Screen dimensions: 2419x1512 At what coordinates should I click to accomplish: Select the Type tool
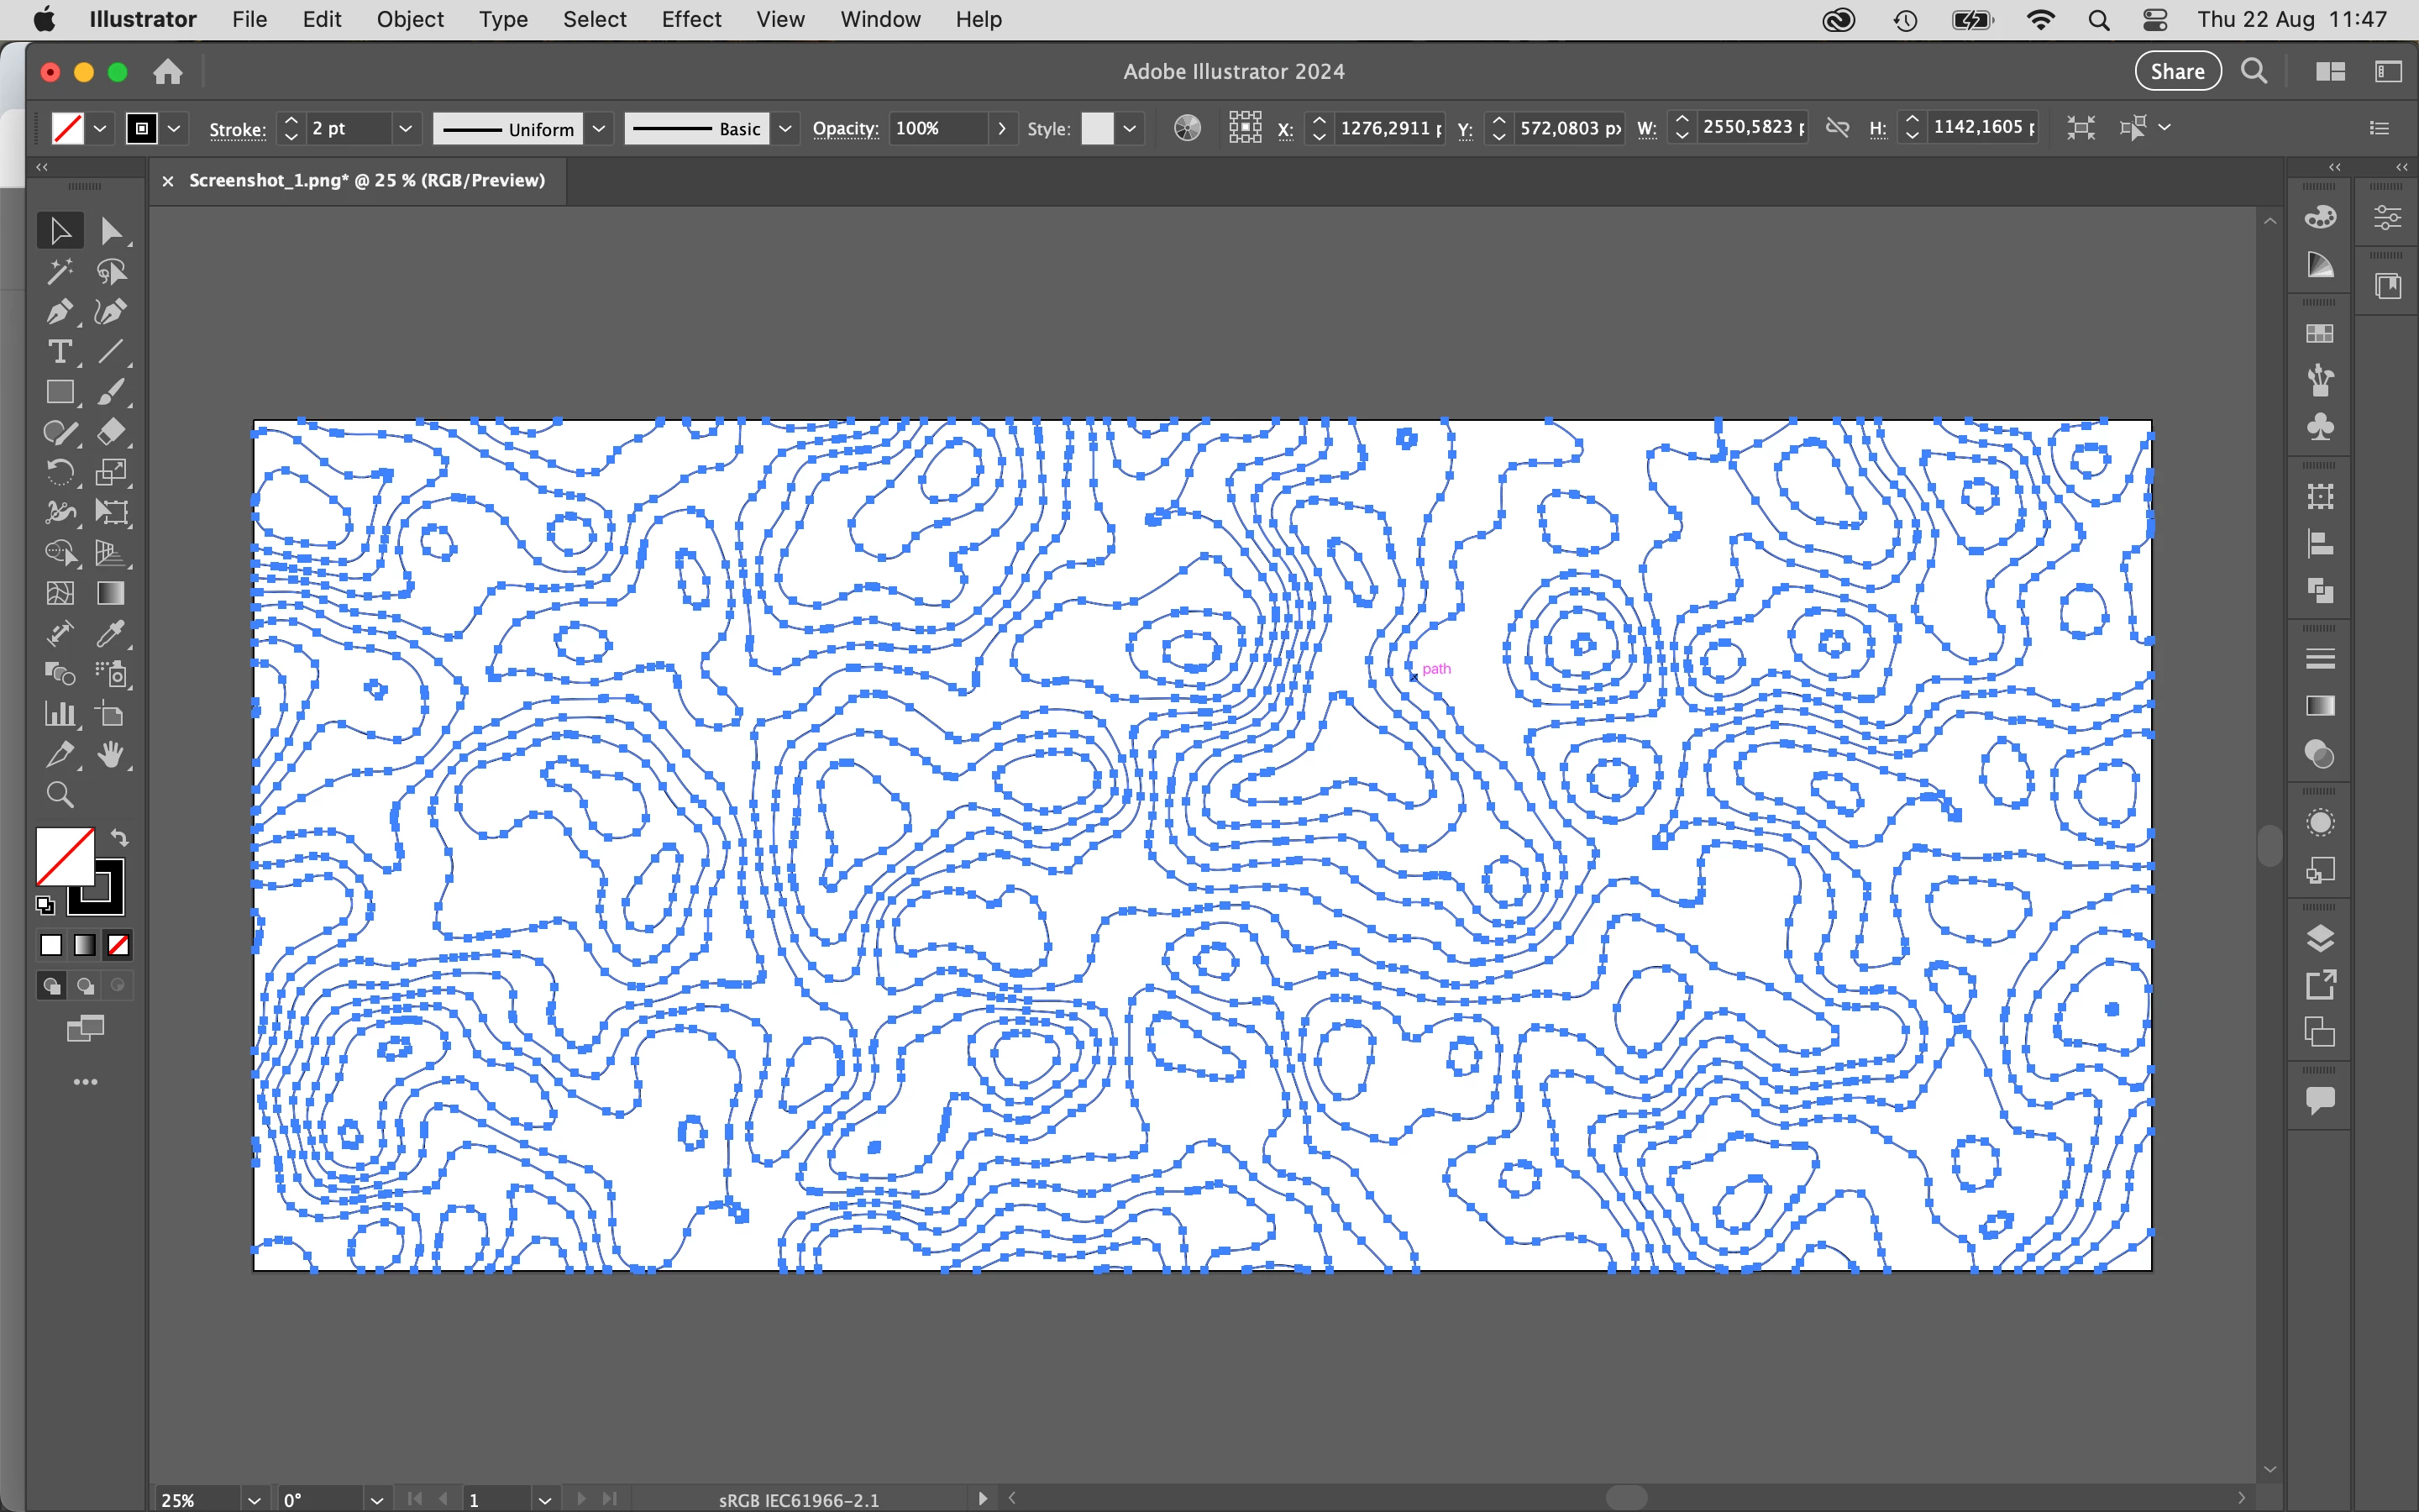59,352
